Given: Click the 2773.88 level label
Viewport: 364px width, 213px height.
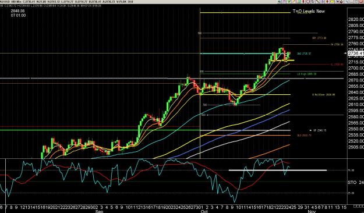Looking at the screenshot, I should click(319, 38).
